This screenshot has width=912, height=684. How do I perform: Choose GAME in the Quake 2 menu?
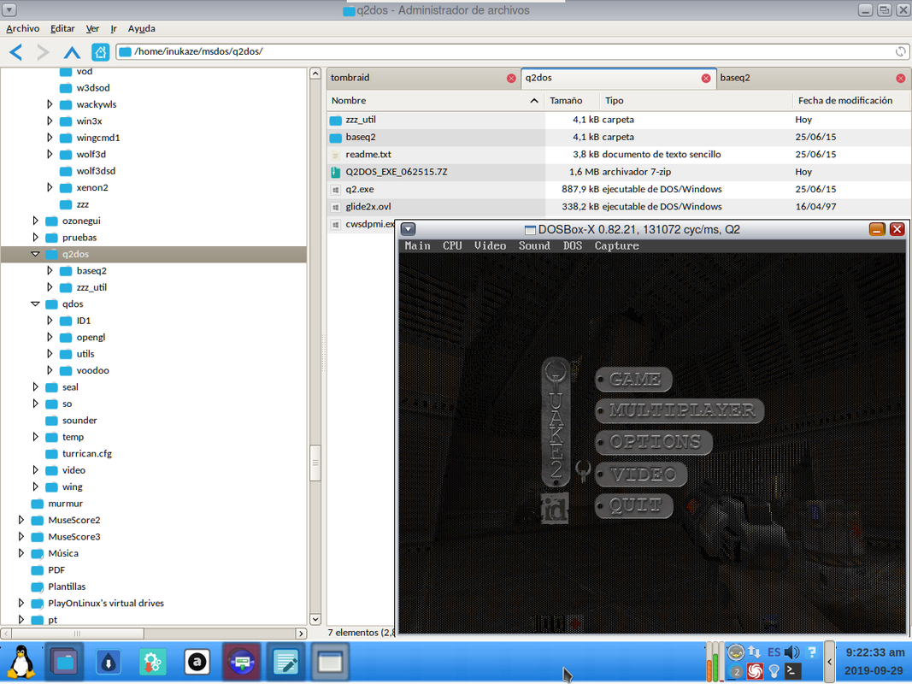point(634,380)
